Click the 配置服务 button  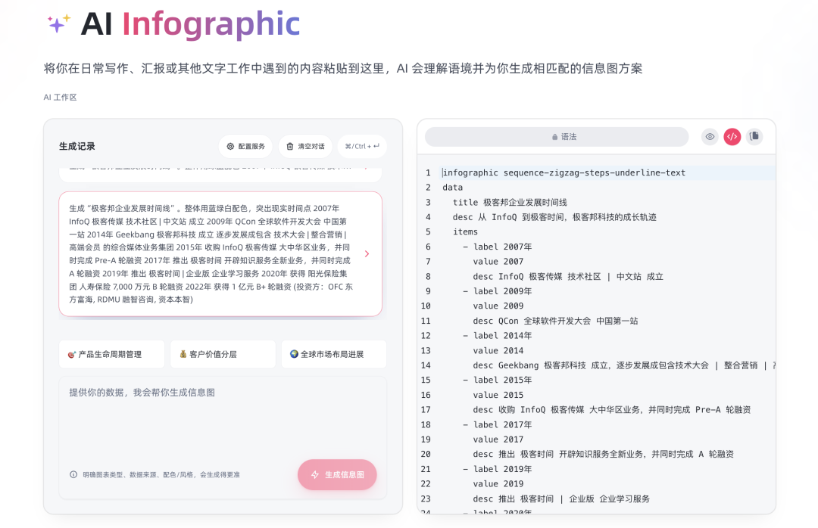245,146
